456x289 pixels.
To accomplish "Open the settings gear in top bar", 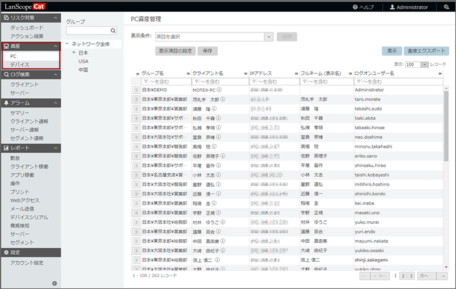I will 446,6.
